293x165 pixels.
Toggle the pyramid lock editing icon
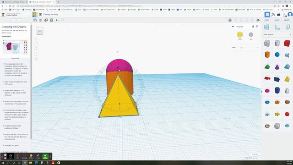(253, 27)
